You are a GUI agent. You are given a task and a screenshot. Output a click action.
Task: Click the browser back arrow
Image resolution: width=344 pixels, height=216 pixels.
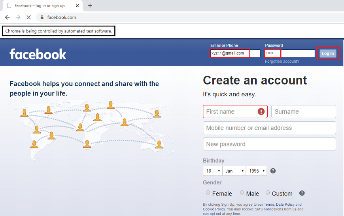(7, 17)
